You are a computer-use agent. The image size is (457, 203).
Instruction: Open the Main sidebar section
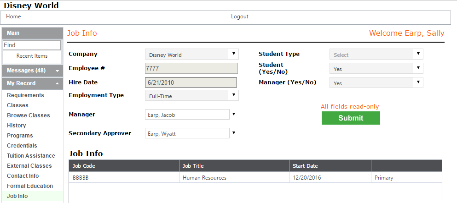click(x=32, y=33)
